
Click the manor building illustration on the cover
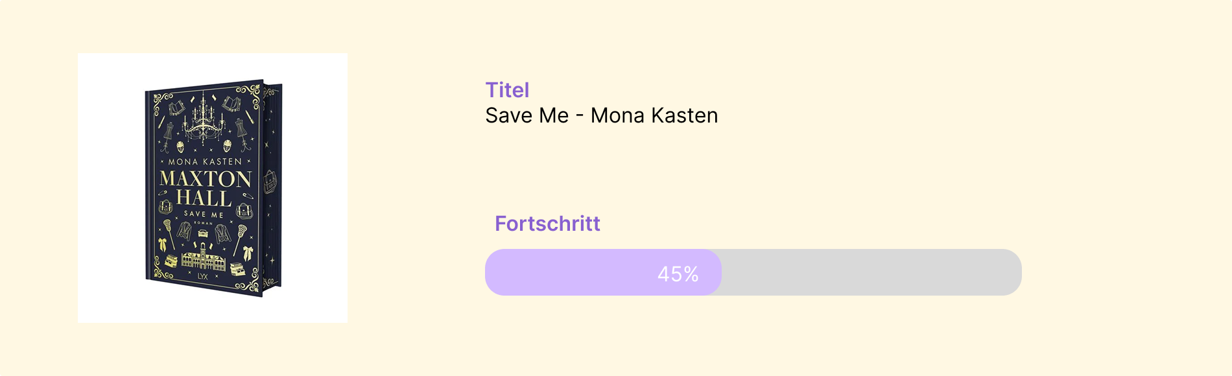[202, 258]
